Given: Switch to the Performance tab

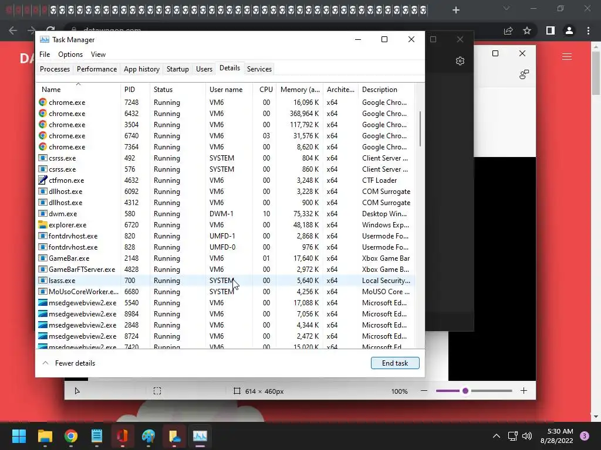Looking at the screenshot, I should click(x=97, y=69).
